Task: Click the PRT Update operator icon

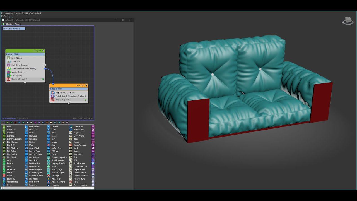Action: [26, 179]
